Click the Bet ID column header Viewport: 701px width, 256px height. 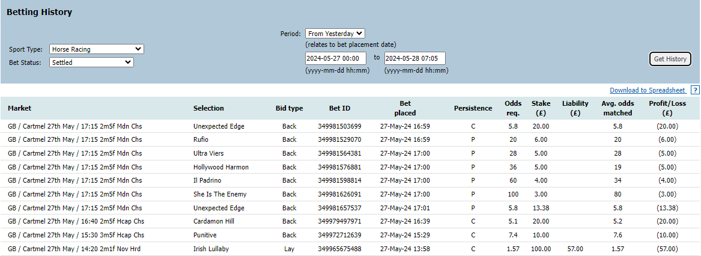point(339,108)
